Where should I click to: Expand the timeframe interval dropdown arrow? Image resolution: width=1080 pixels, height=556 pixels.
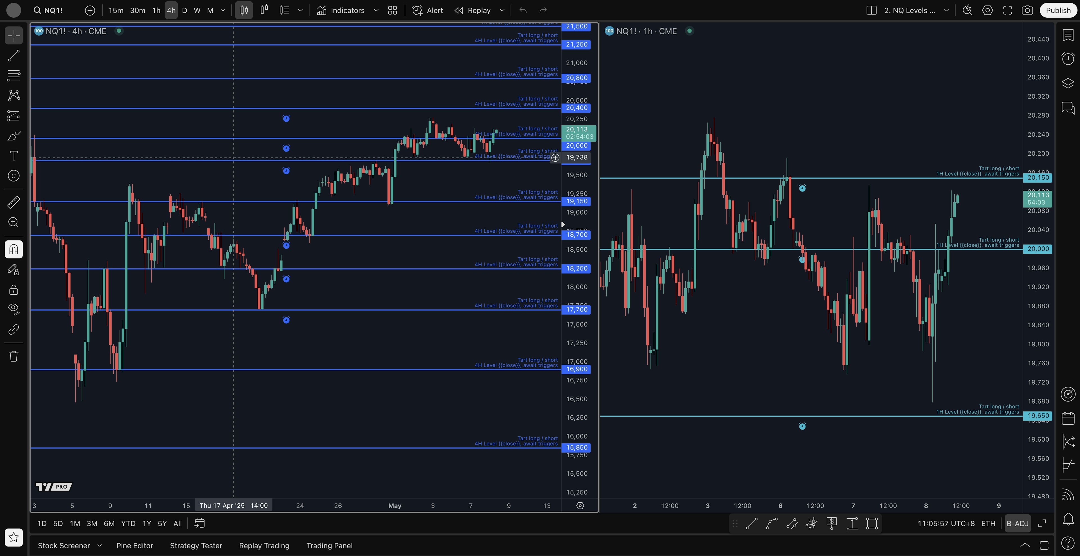[x=223, y=10]
